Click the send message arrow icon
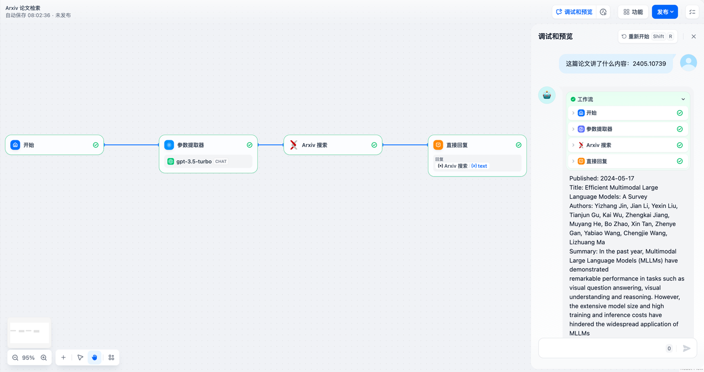This screenshot has height=372, width=704. [686, 348]
